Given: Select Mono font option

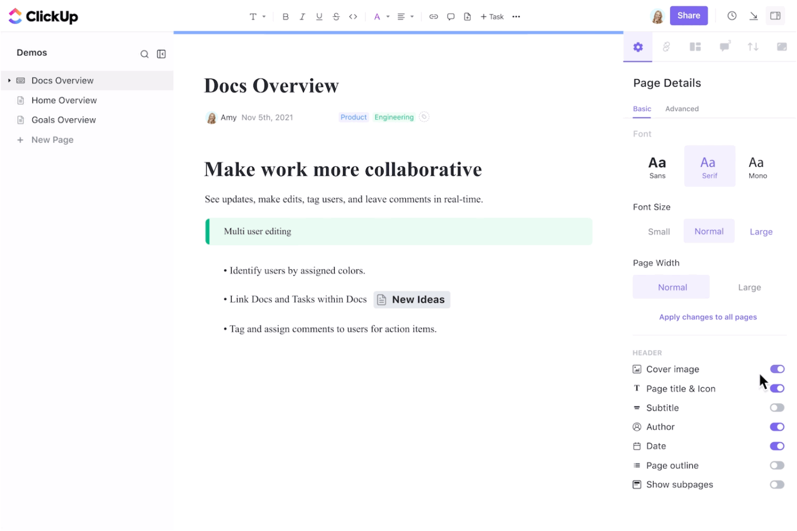Looking at the screenshot, I should coord(758,166).
